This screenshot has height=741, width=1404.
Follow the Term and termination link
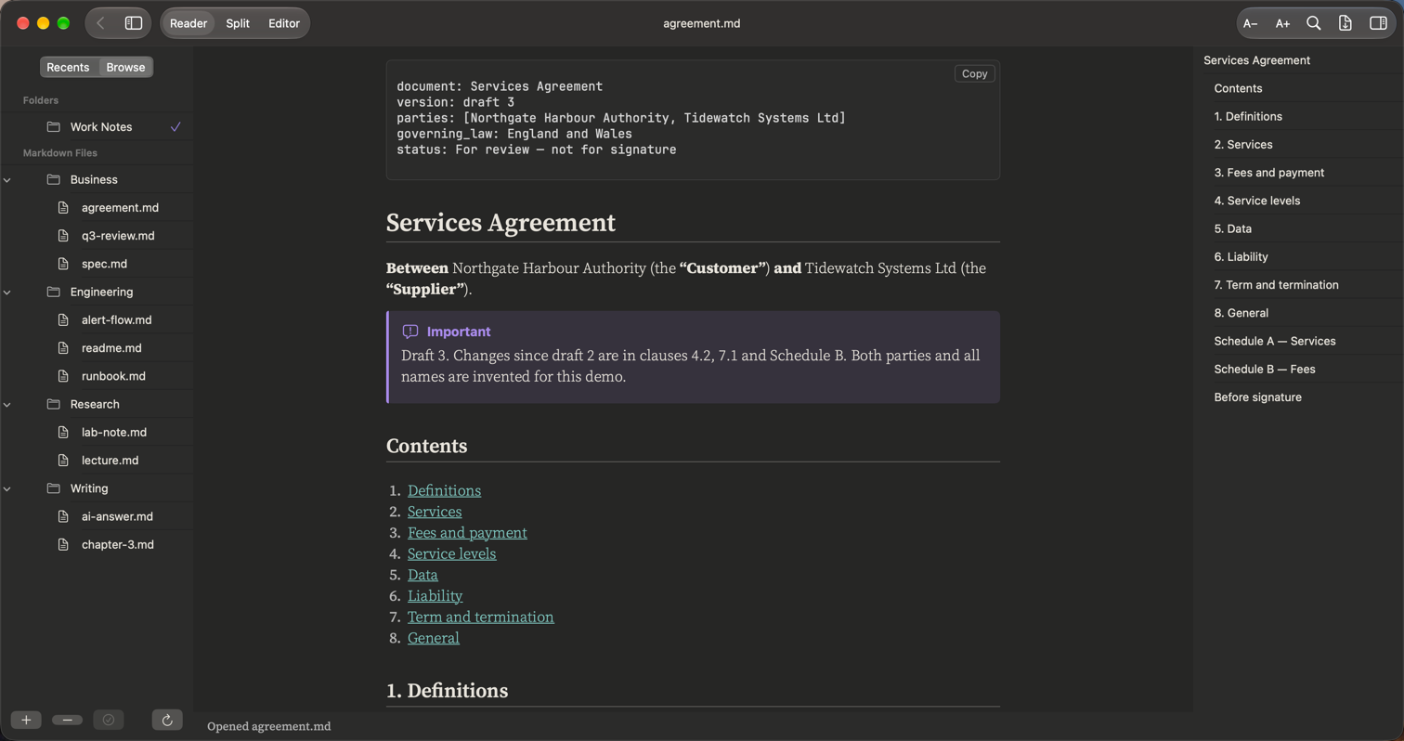480,617
